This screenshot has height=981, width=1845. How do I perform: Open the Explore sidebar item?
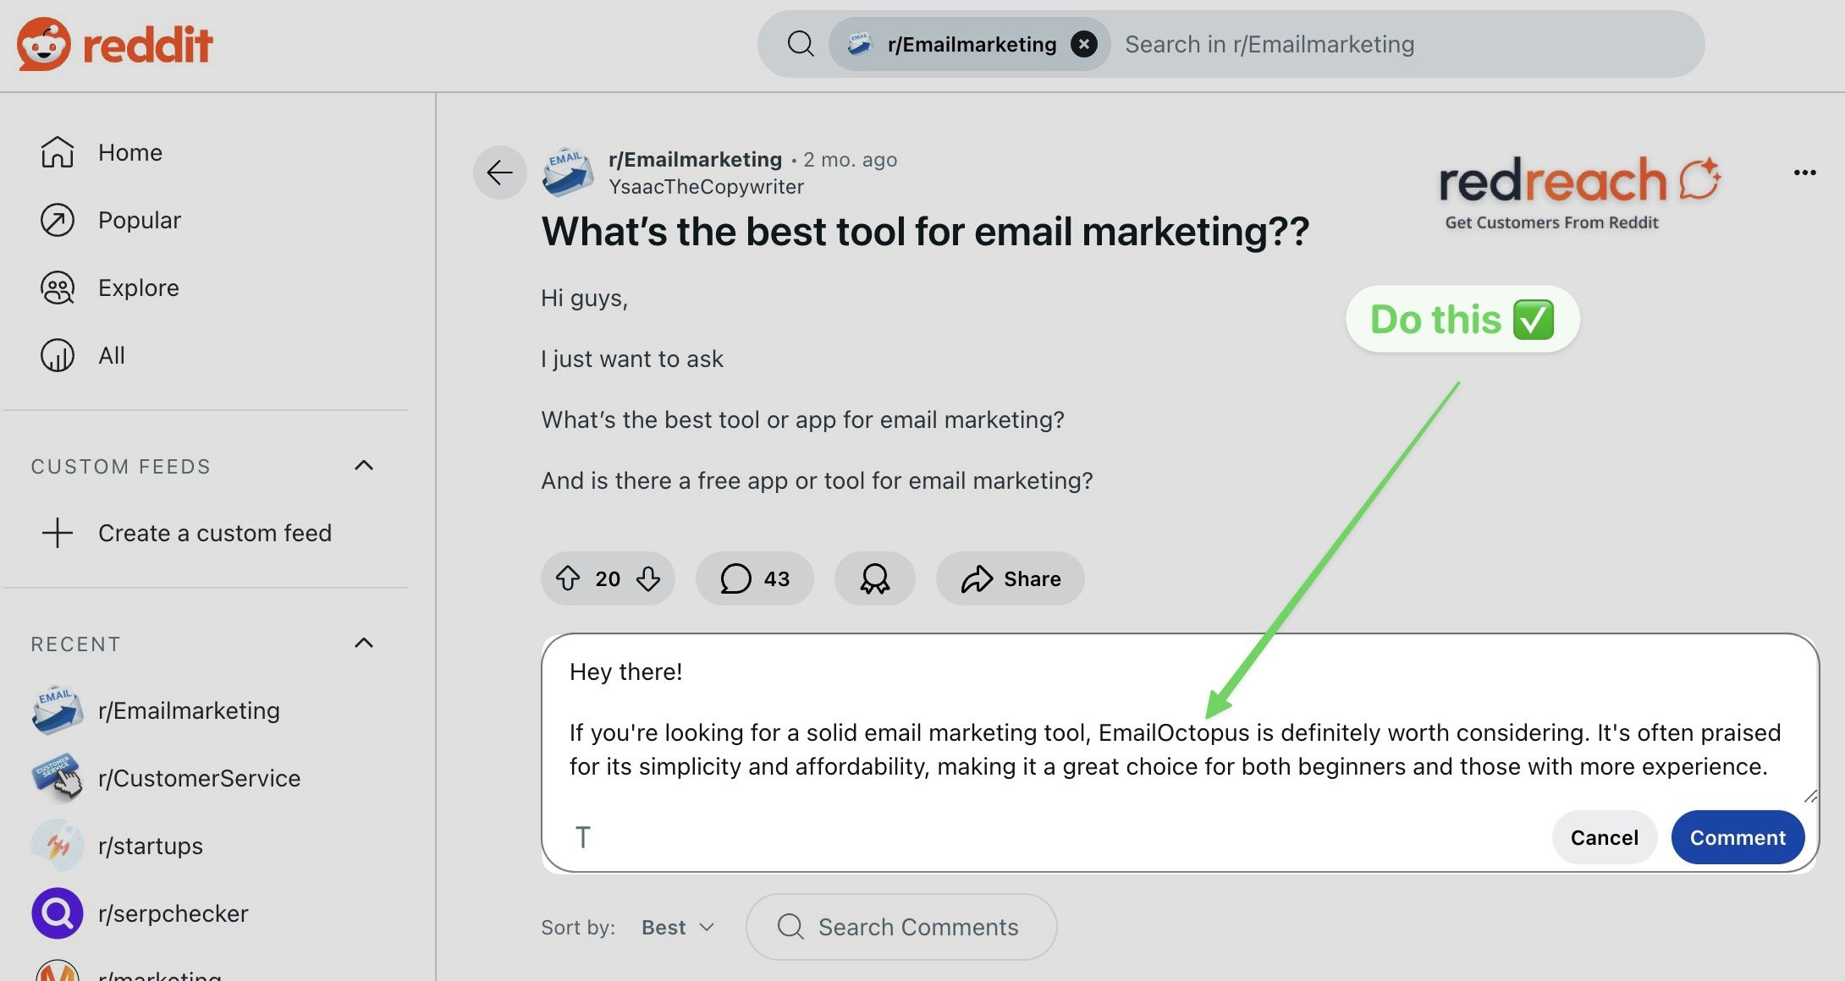point(138,288)
